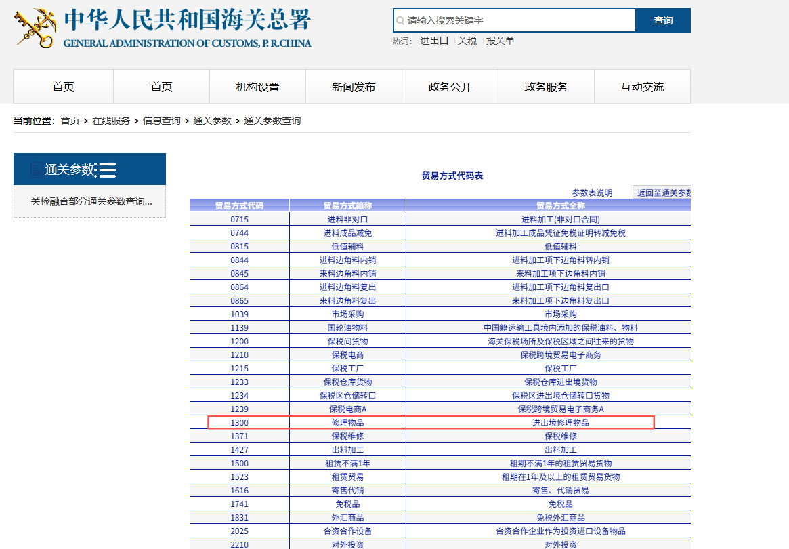789x549 pixels.
Task: Click the search magnifier icon
Action: click(x=400, y=20)
